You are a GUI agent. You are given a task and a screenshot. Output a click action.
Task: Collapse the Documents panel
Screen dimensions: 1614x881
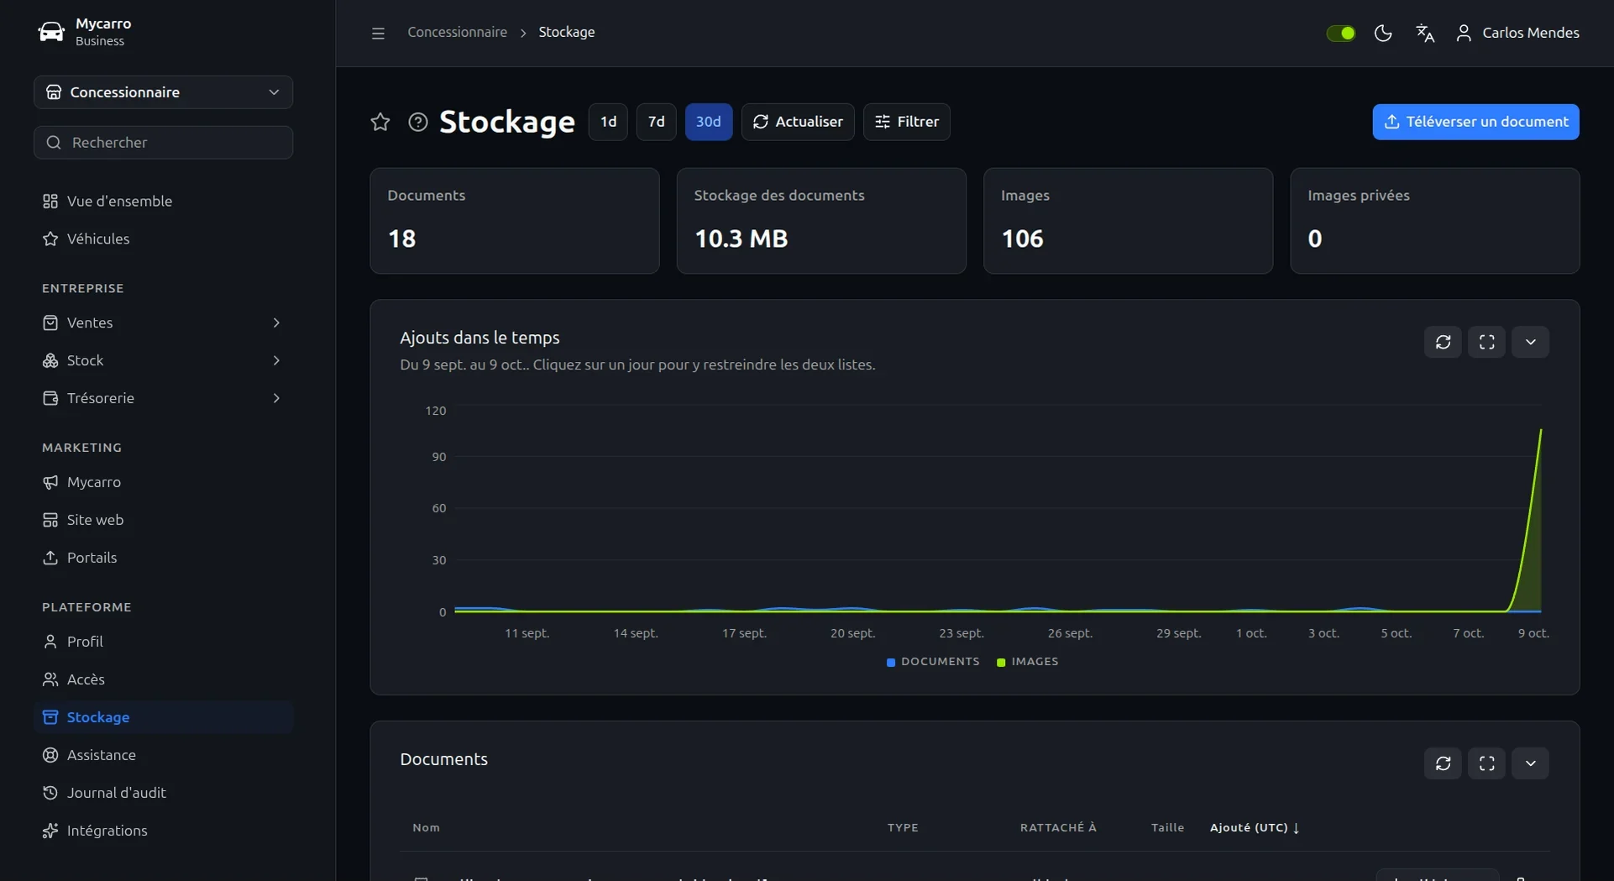click(x=1530, y=763)
